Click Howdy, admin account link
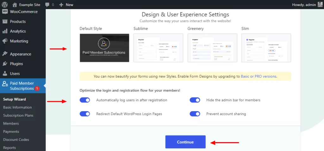The height and width of the screenshot is (151, 324). [304, 4]
